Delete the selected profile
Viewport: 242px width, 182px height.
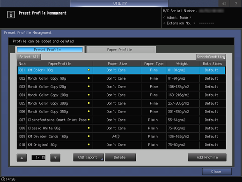pos(120,157)
